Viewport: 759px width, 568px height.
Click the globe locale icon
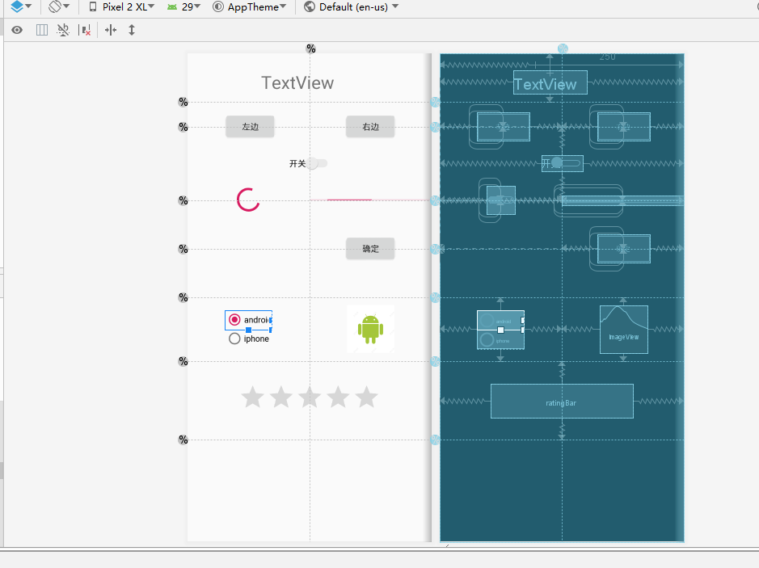[310, 6]
